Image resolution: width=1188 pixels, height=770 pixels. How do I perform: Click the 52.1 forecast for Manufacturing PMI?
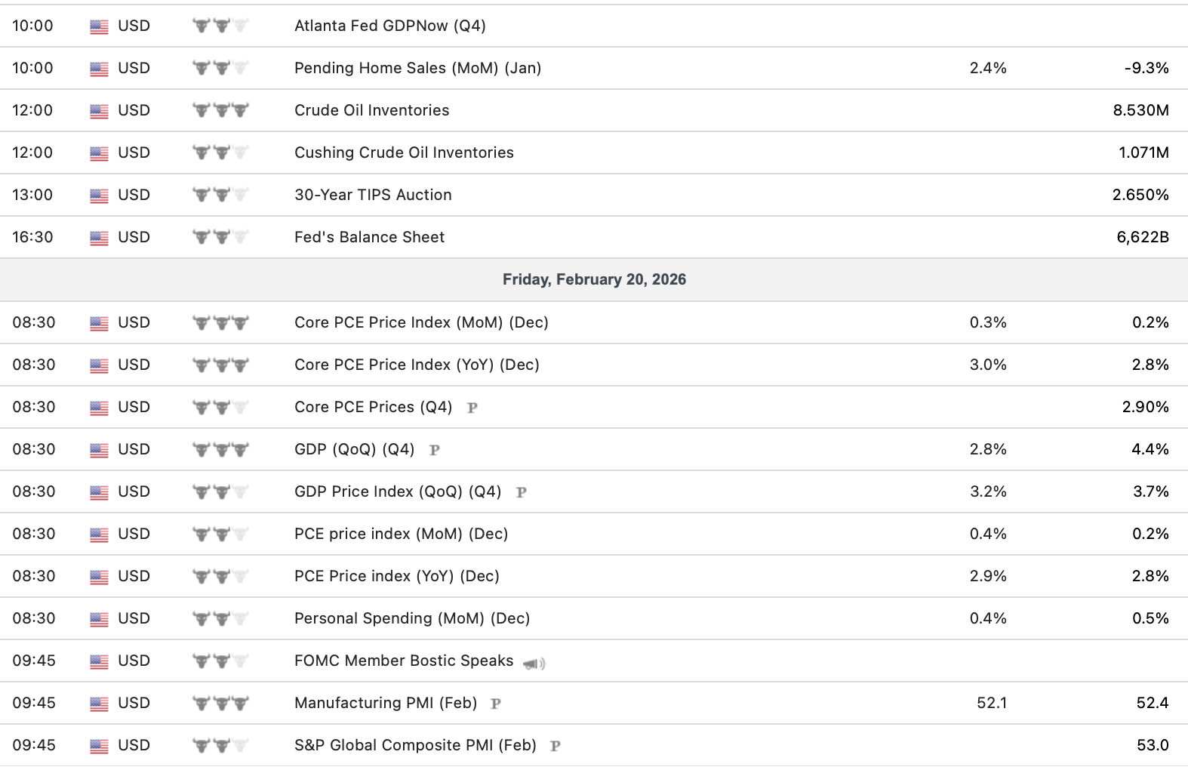coord(991,703)
